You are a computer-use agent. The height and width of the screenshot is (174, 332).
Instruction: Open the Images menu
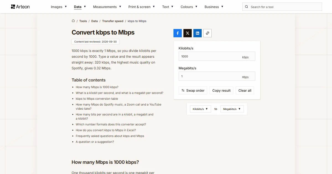click(x=59, y=7)
